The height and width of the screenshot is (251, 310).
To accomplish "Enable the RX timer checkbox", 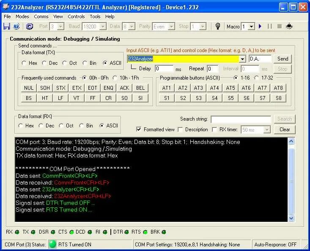I will pos(214,130).
